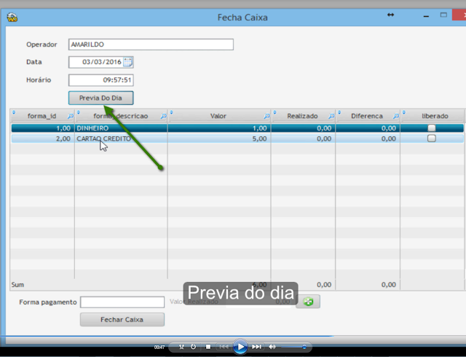Image resolution: width=466 pixels, height=357 pixels.
Task: Search the Valor column via magnifier
Action: [x=267, y=117]
